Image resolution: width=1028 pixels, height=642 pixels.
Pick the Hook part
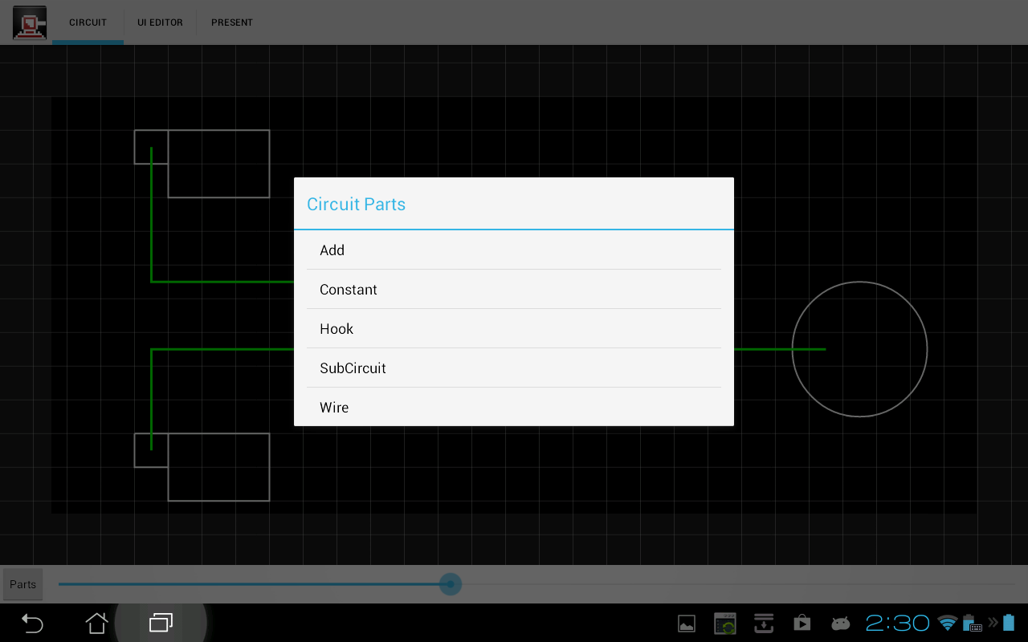[x=514, y=329]
